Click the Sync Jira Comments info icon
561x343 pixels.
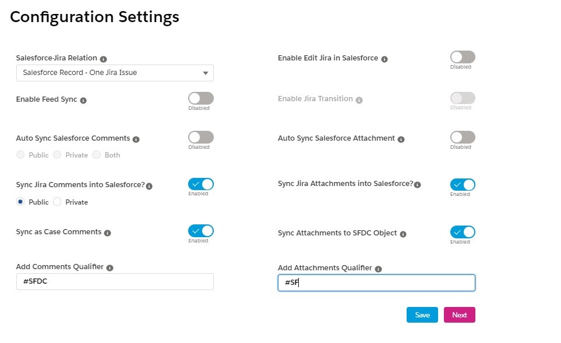tap(150, 184)
